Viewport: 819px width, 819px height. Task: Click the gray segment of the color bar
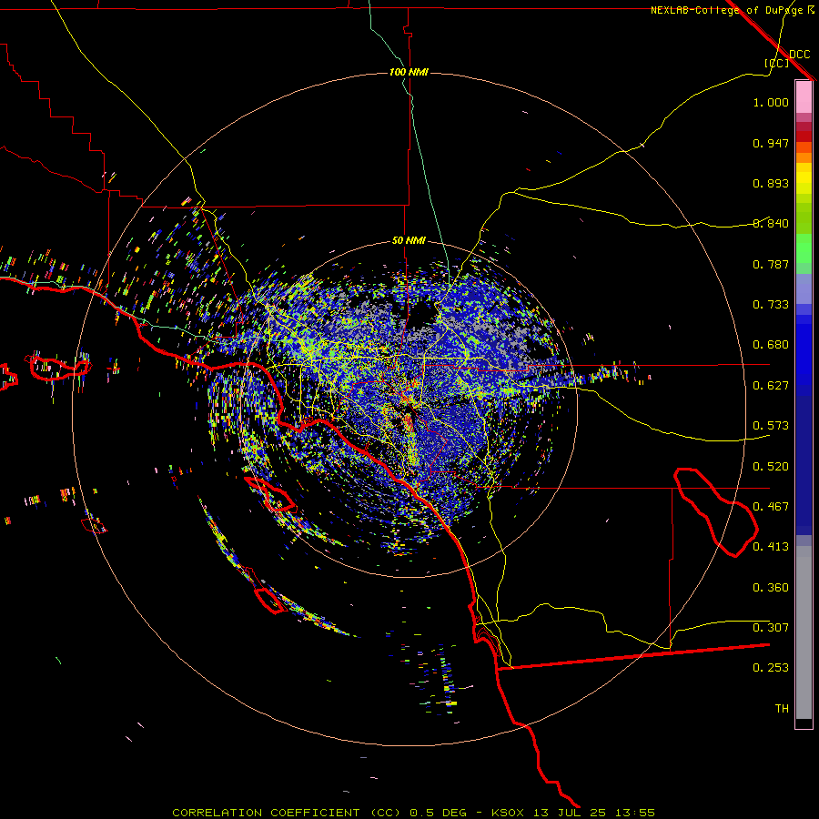804,632
